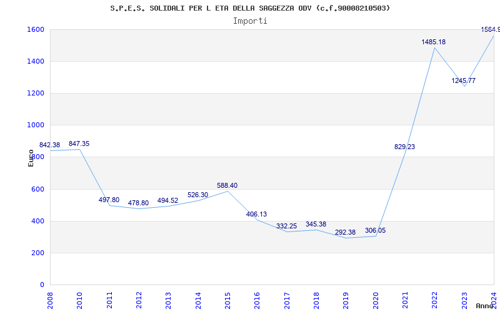
Task: Click the Euro y-axis title
Action: pos(31,158)
